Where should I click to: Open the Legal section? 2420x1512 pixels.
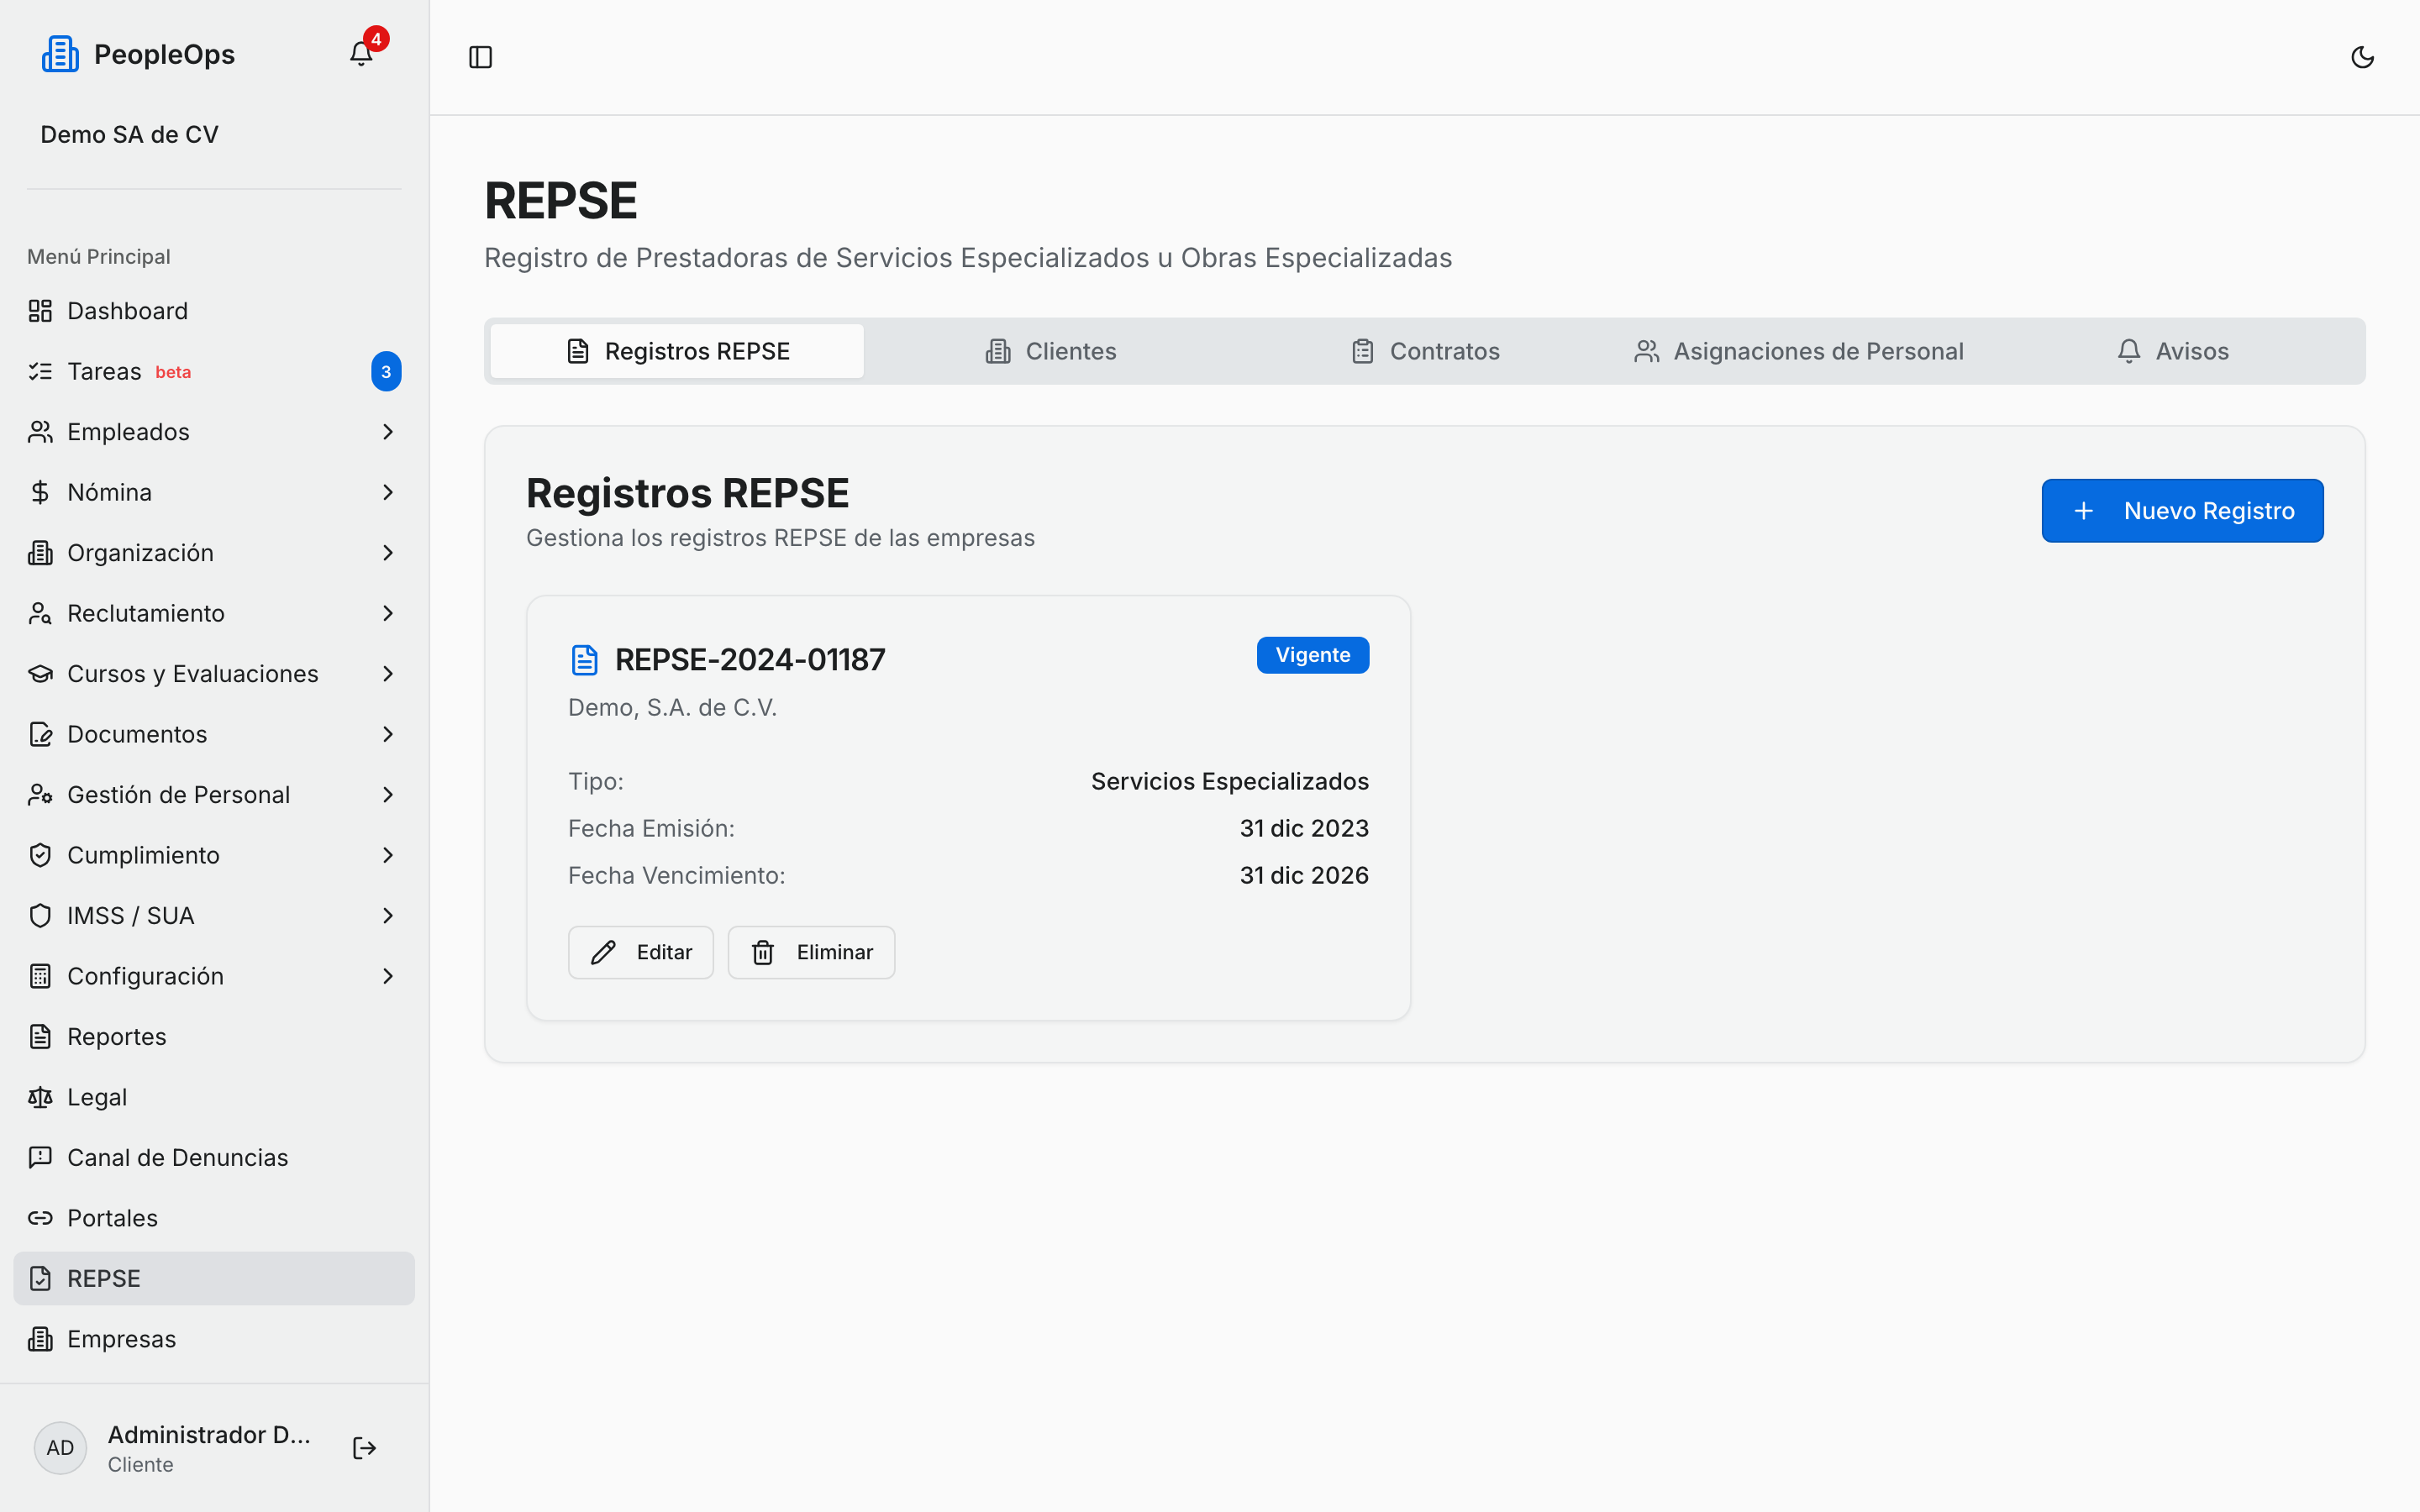click(x=214, y=1097)
